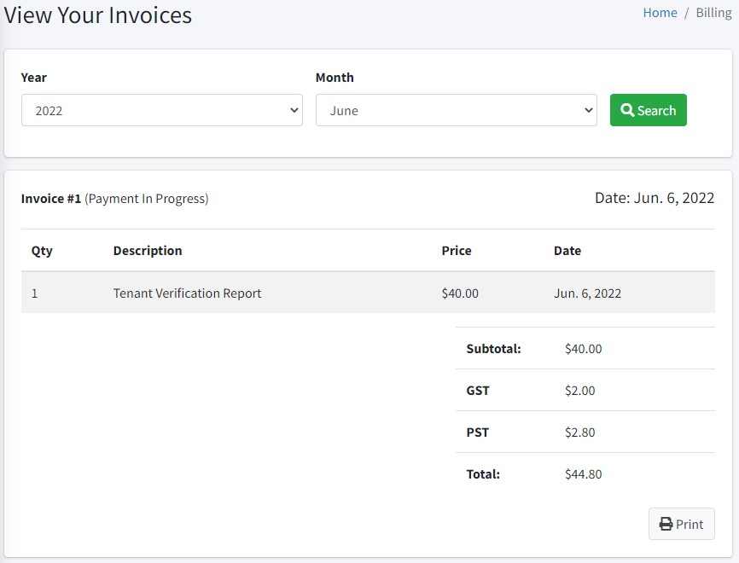Click the Year field label
This screenshot has height=563, width=739.
(34, 78)
